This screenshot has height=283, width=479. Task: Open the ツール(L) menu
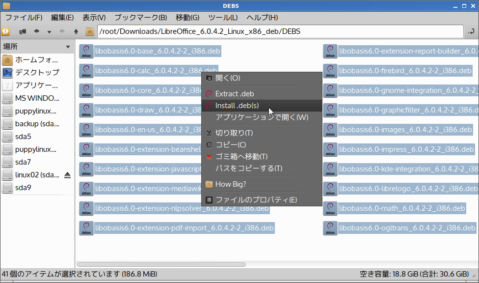[x=223, y=17]
